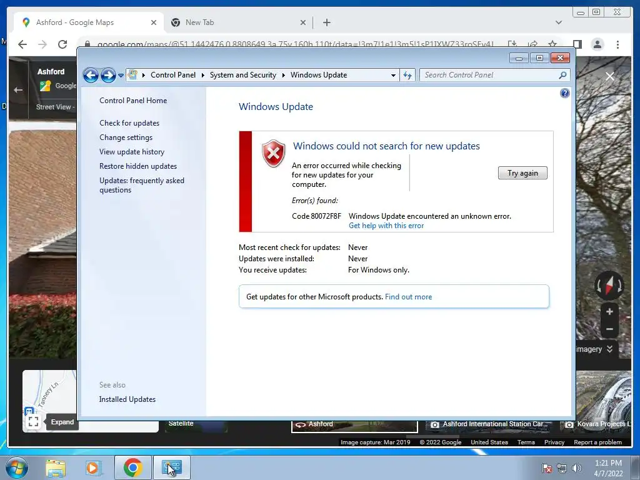Click the Street View compass
640x480 pixels.
click(x=609, y=285)
